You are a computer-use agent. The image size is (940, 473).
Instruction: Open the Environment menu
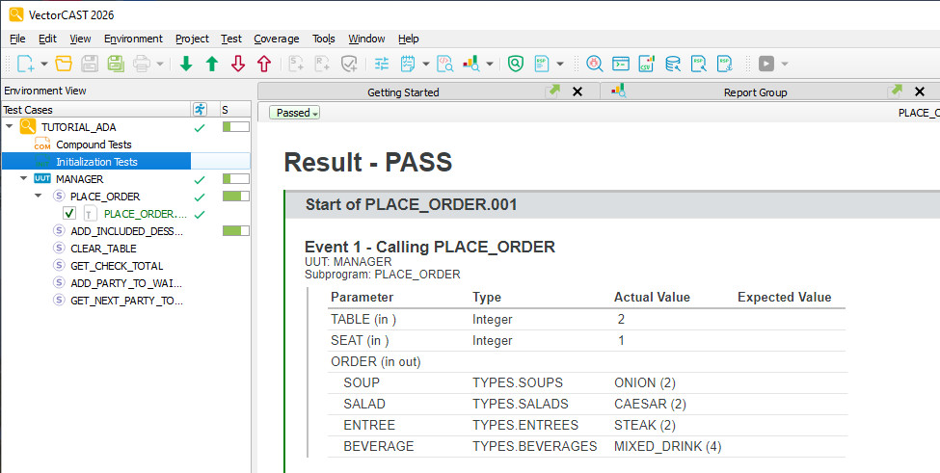133,39
